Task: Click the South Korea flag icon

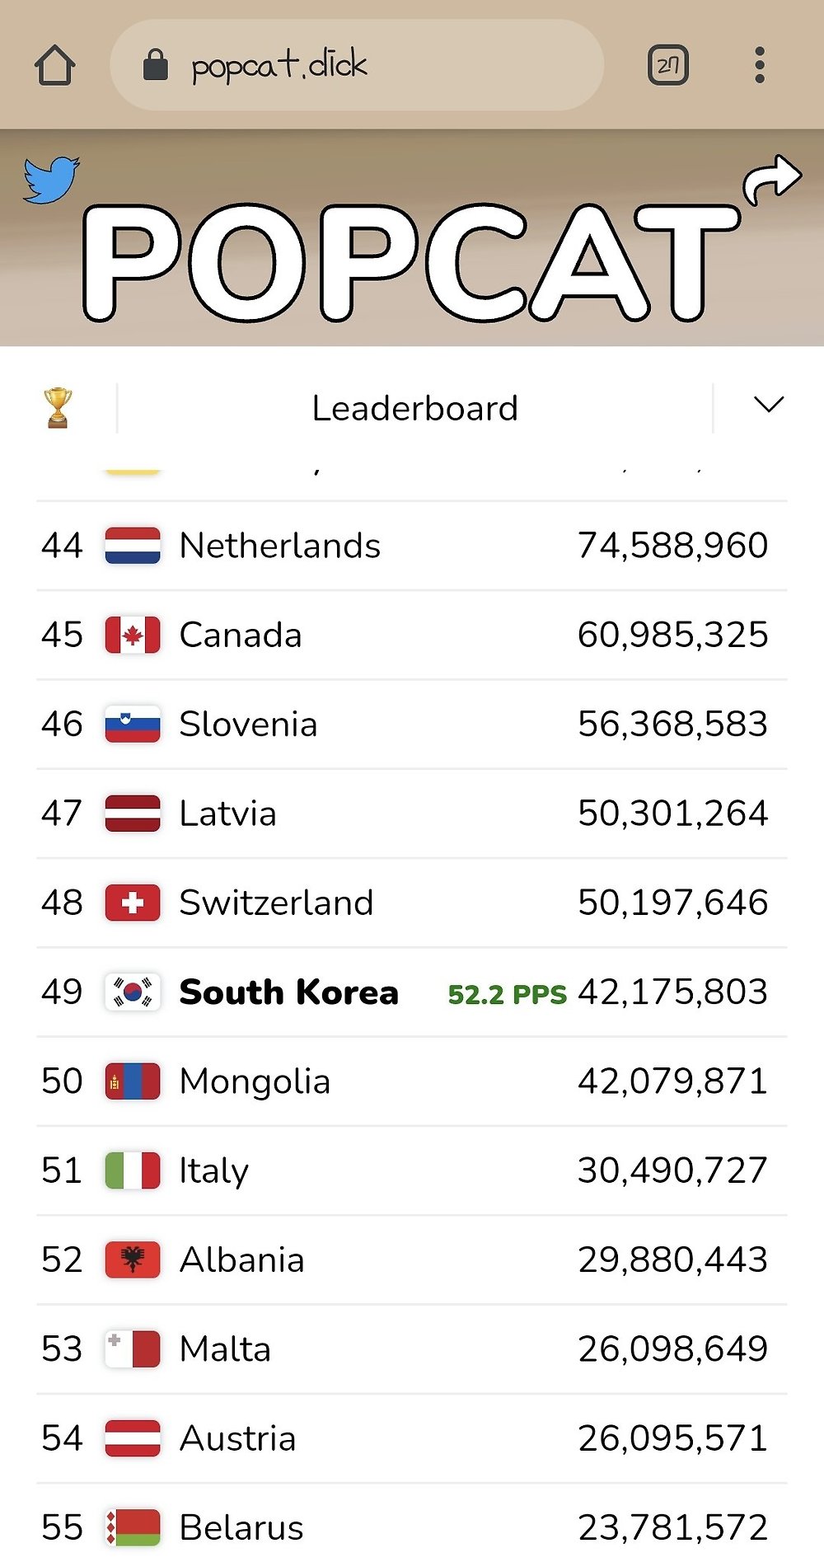Action: click(x=133, y=992)
